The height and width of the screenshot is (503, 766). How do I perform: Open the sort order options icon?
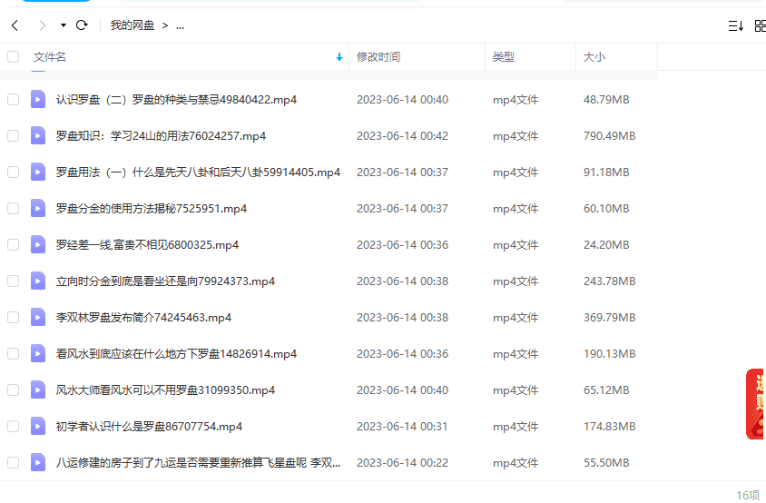pyautogui.click(x=735, y=26)
